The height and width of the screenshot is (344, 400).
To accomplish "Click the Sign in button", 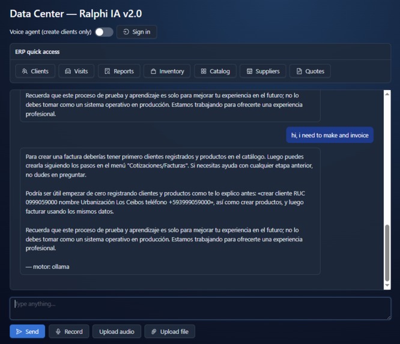I will (x=136, y=32).
